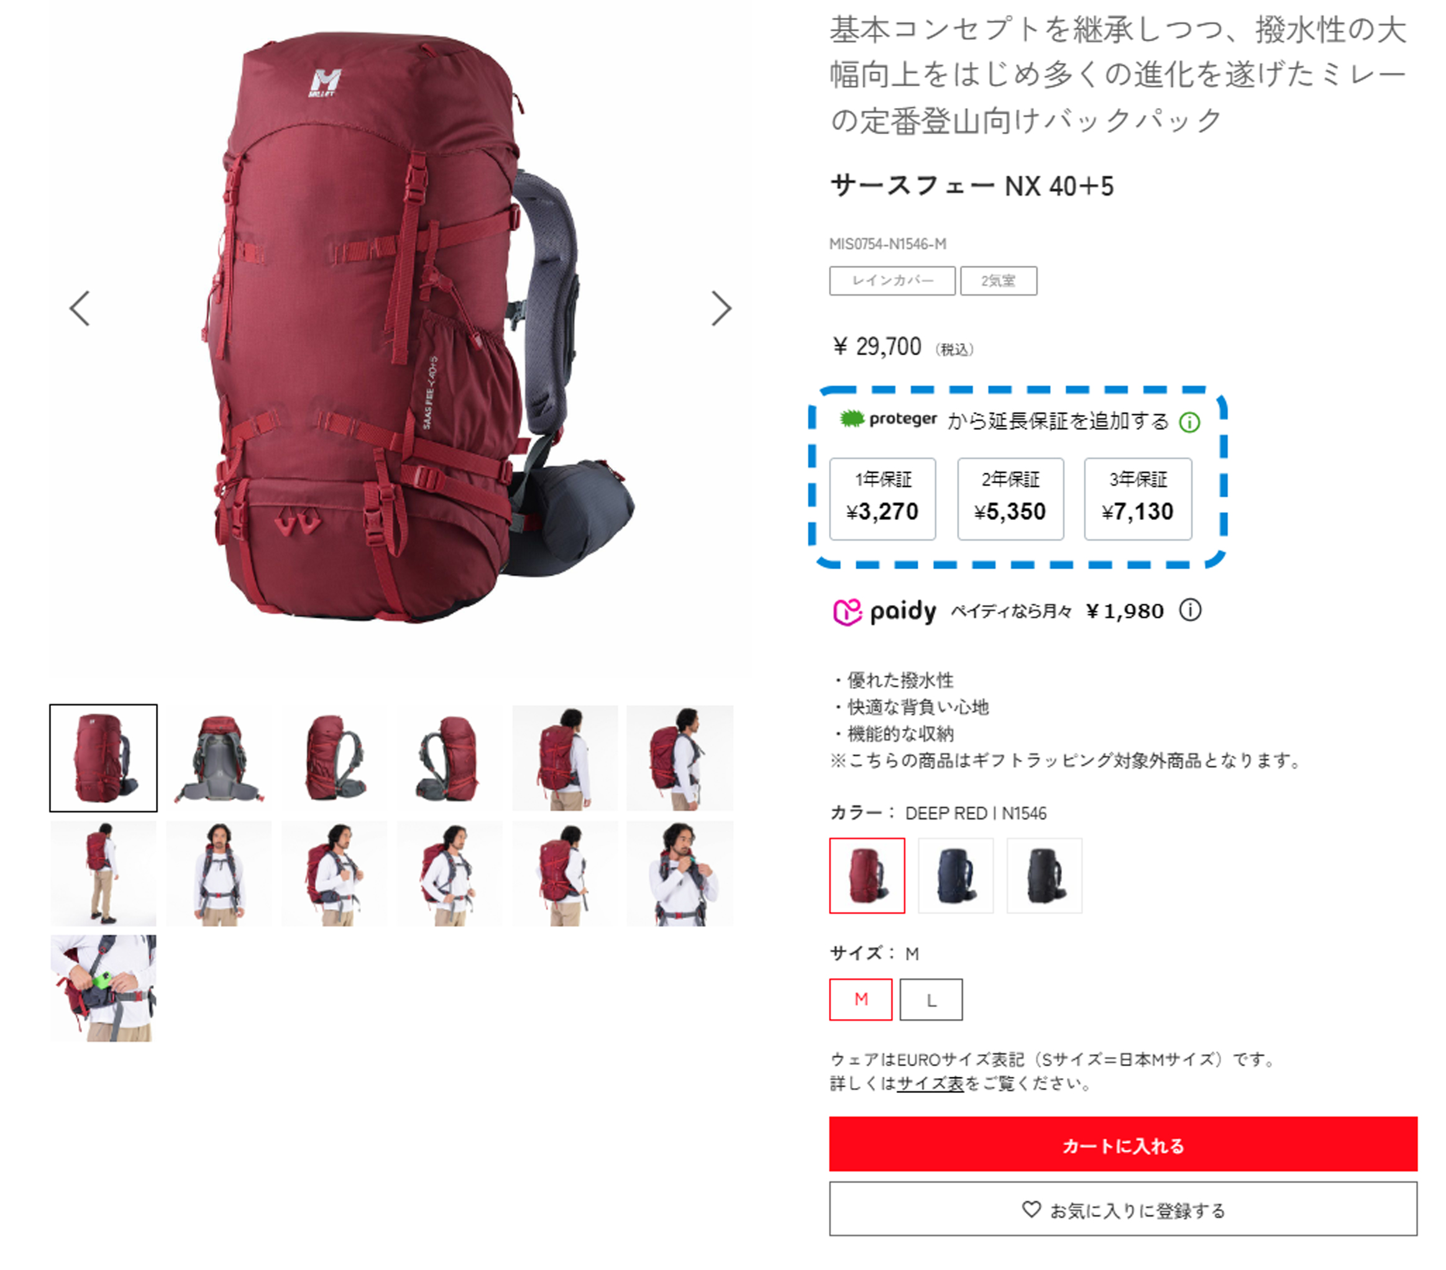Open the hip belt pocket close-up thumbnail
Screen dimensions: 1446x1270
pyautogui.click(x=103, y=988)
